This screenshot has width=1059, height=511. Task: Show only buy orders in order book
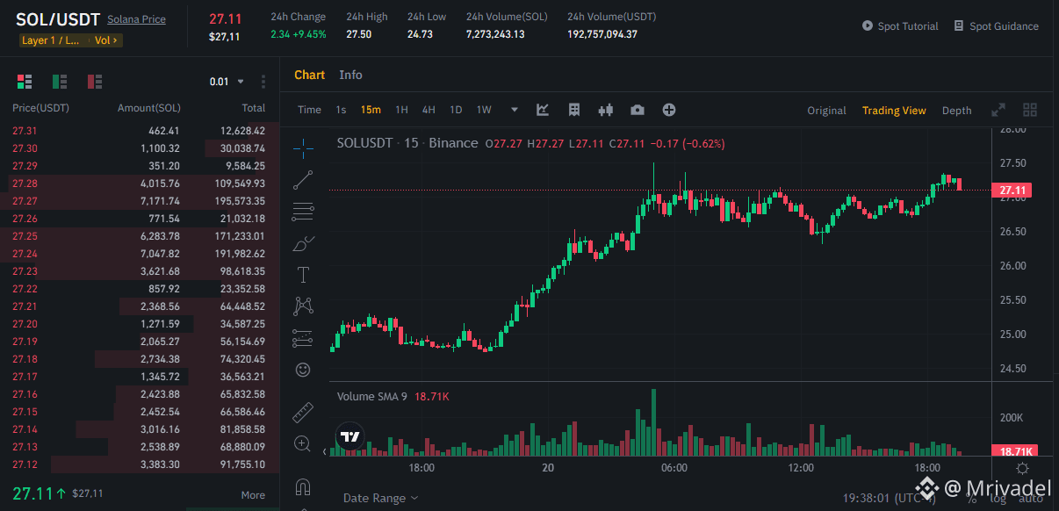point(60,82)
